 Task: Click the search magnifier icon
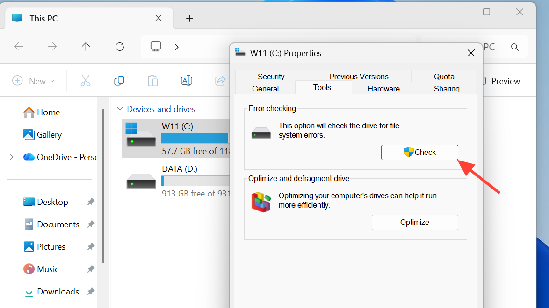515,47
